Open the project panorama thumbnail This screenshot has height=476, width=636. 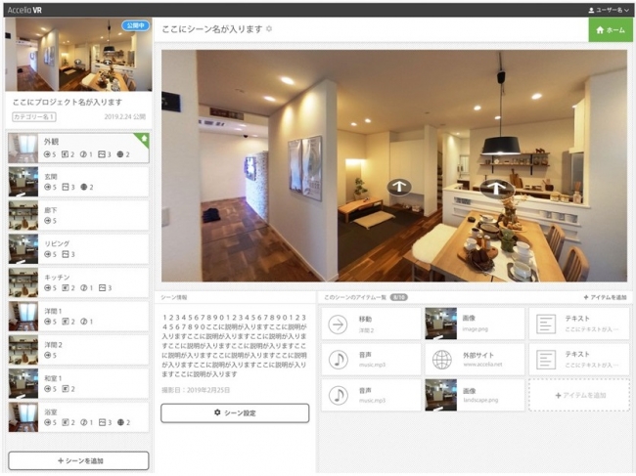[78, 55]
